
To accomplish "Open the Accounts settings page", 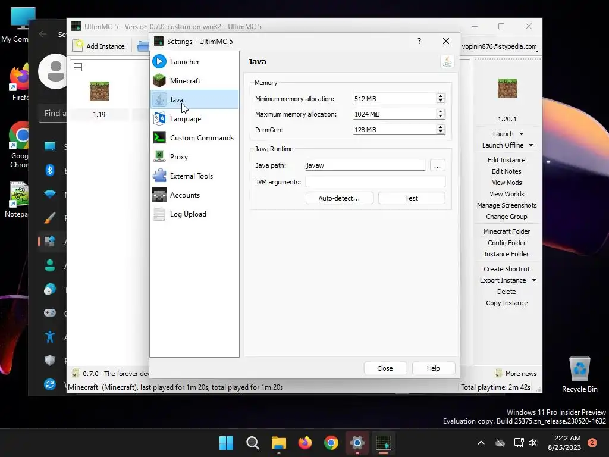I will click(x=194, y=195).
